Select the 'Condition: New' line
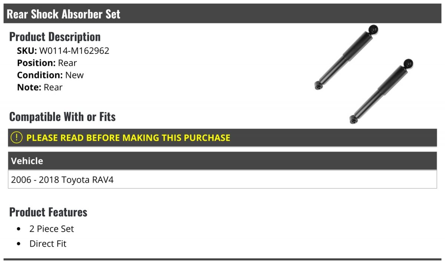This screenshot has width=445, height=264. pyautogui.click(x=50, y=75)
